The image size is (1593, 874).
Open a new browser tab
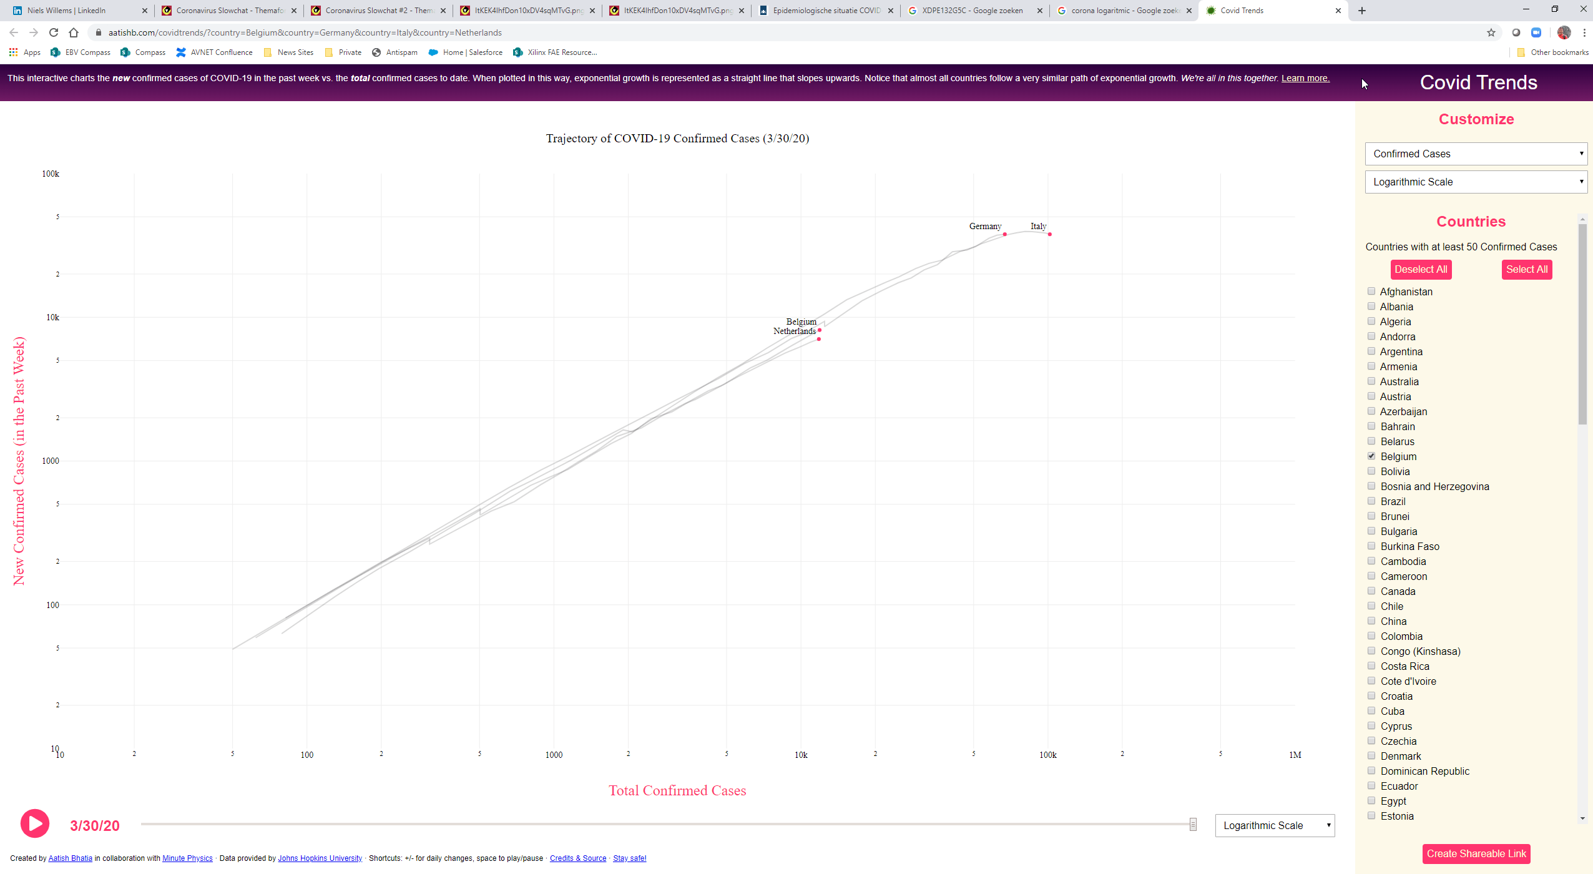point(1361,11)
